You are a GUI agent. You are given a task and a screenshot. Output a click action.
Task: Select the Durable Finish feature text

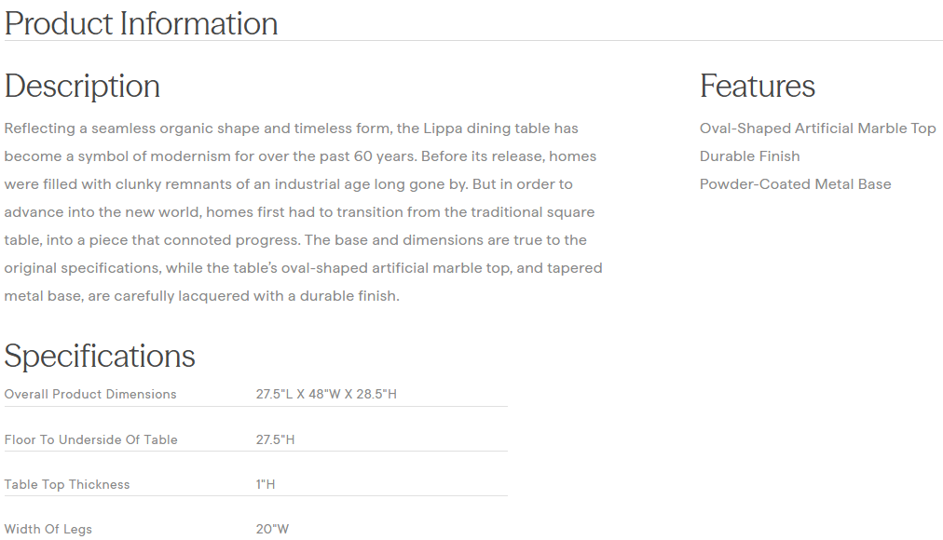(749, 156)
